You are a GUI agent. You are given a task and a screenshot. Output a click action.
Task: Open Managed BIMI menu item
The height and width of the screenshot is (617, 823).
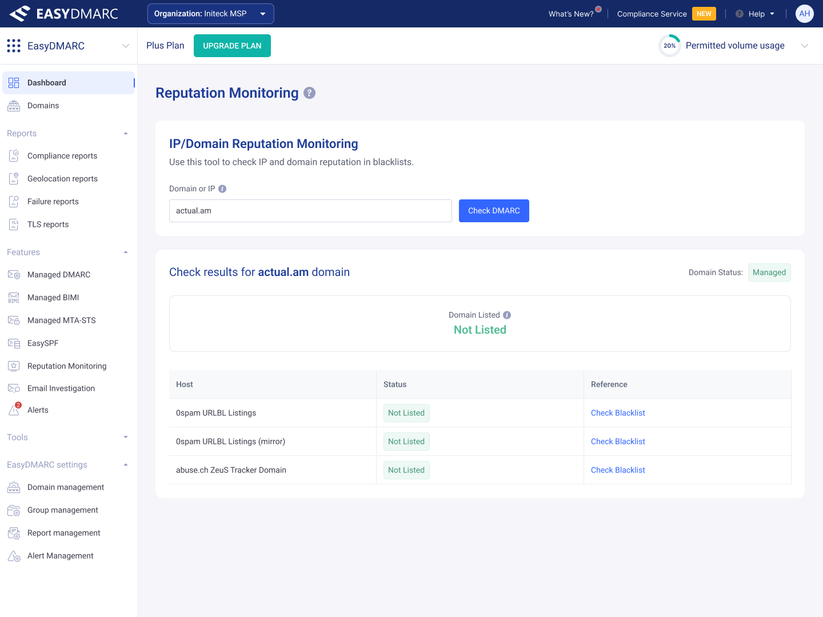[69, 298]
